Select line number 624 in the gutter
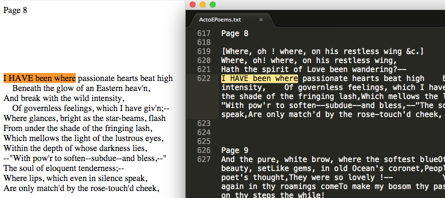 tap(204, 132)
